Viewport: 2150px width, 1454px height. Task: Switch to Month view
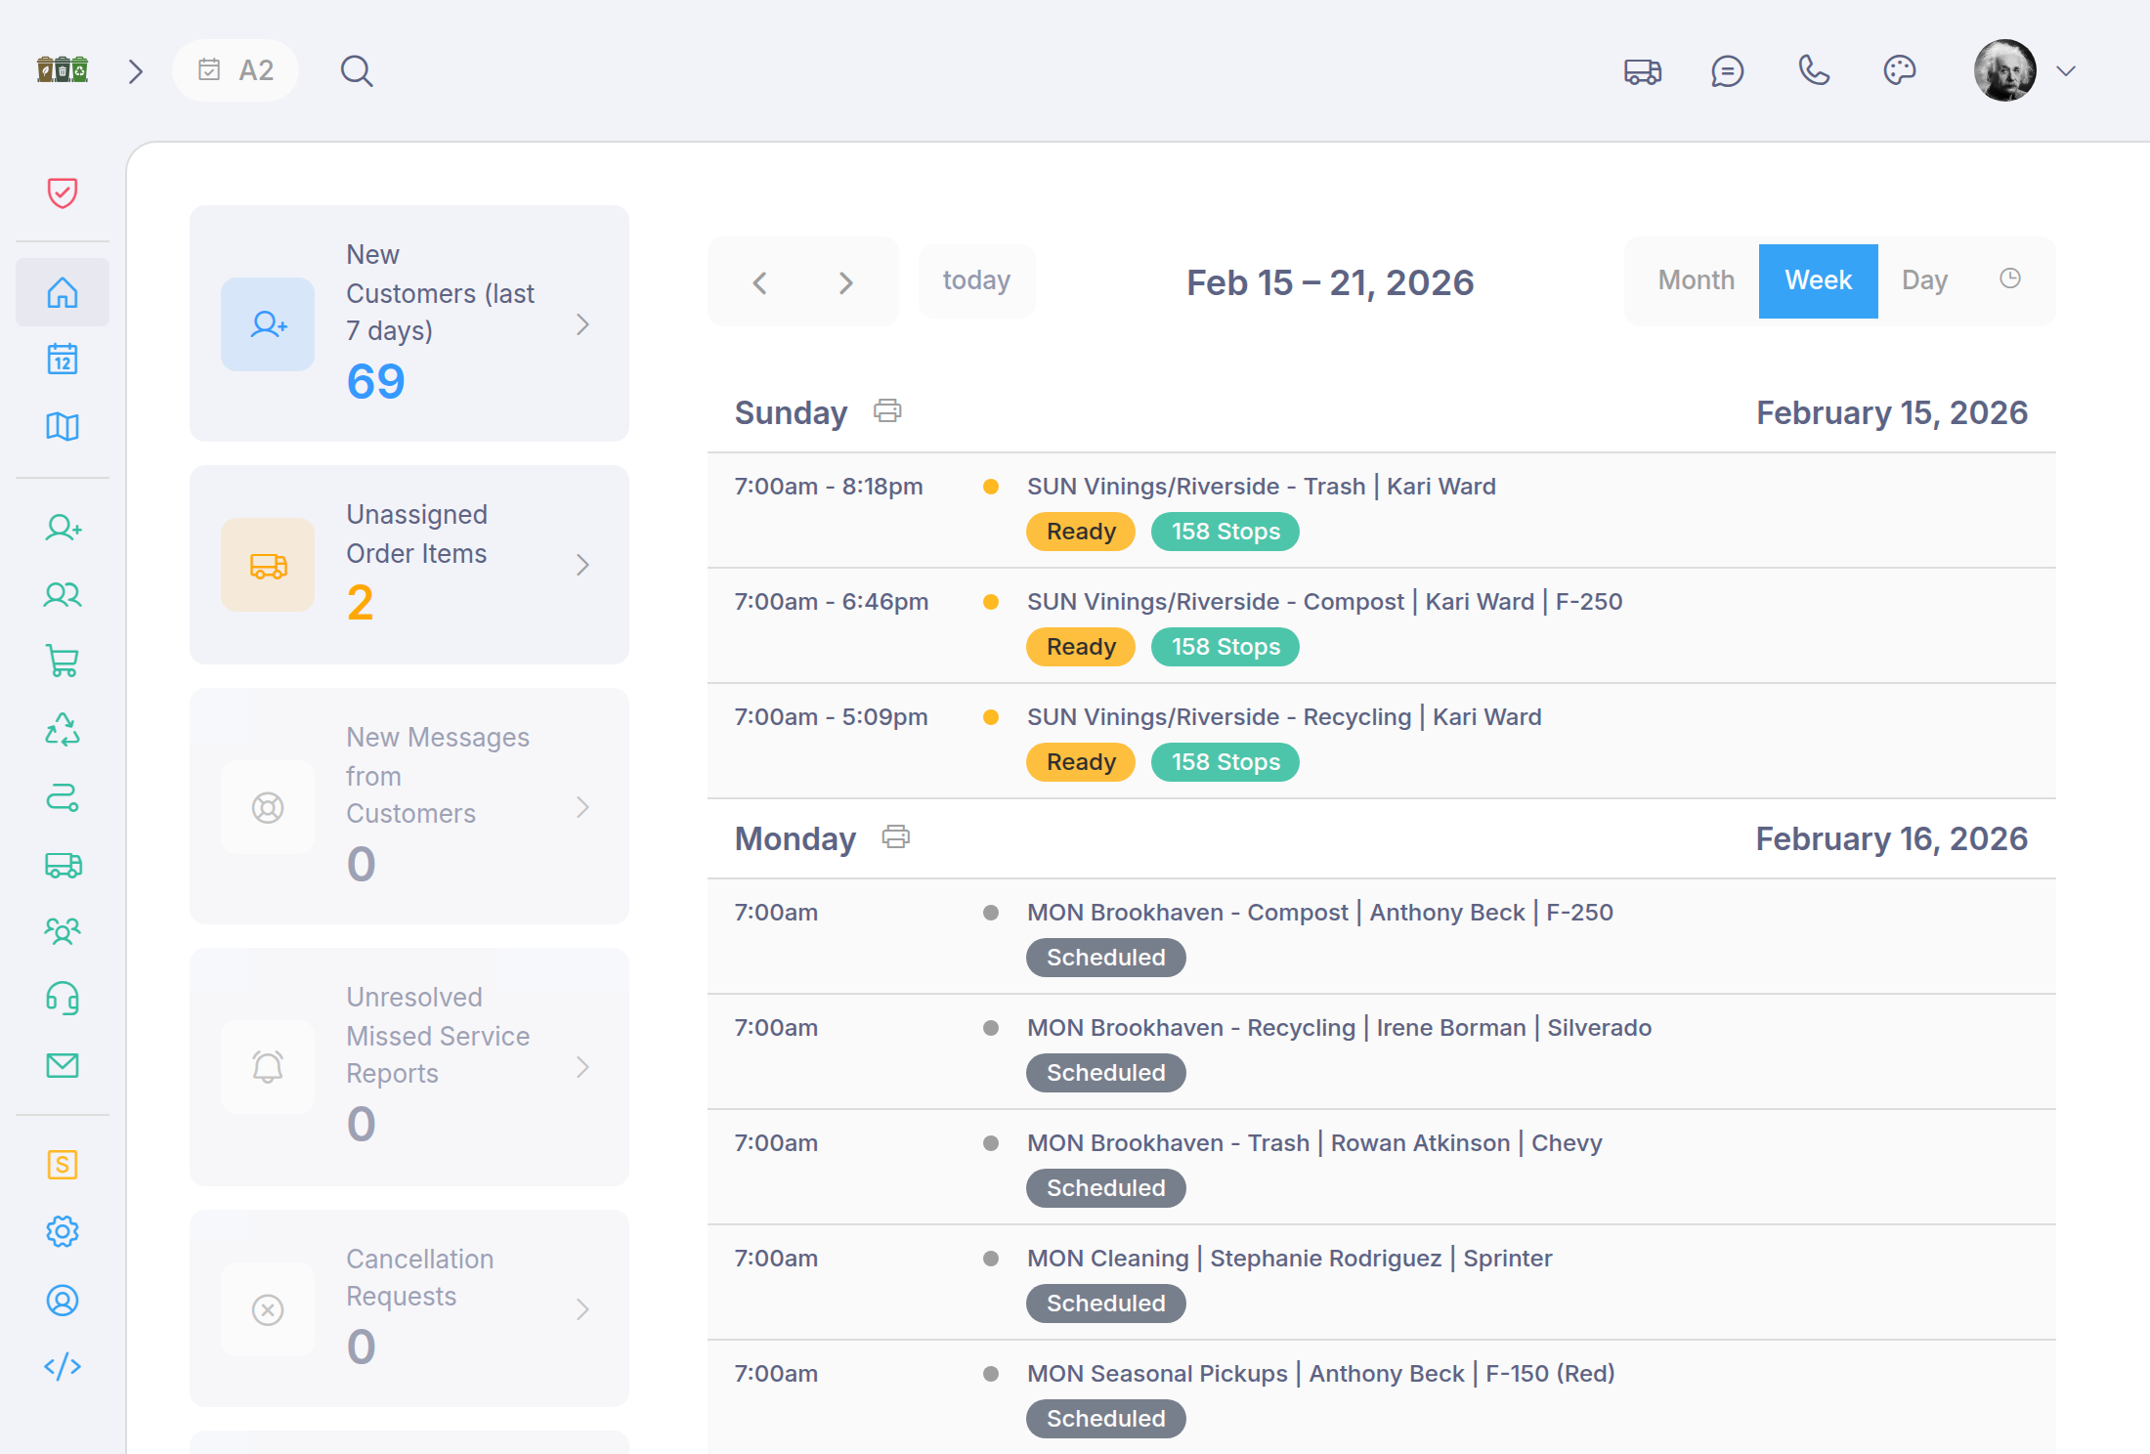click(x=1696, y=280)
